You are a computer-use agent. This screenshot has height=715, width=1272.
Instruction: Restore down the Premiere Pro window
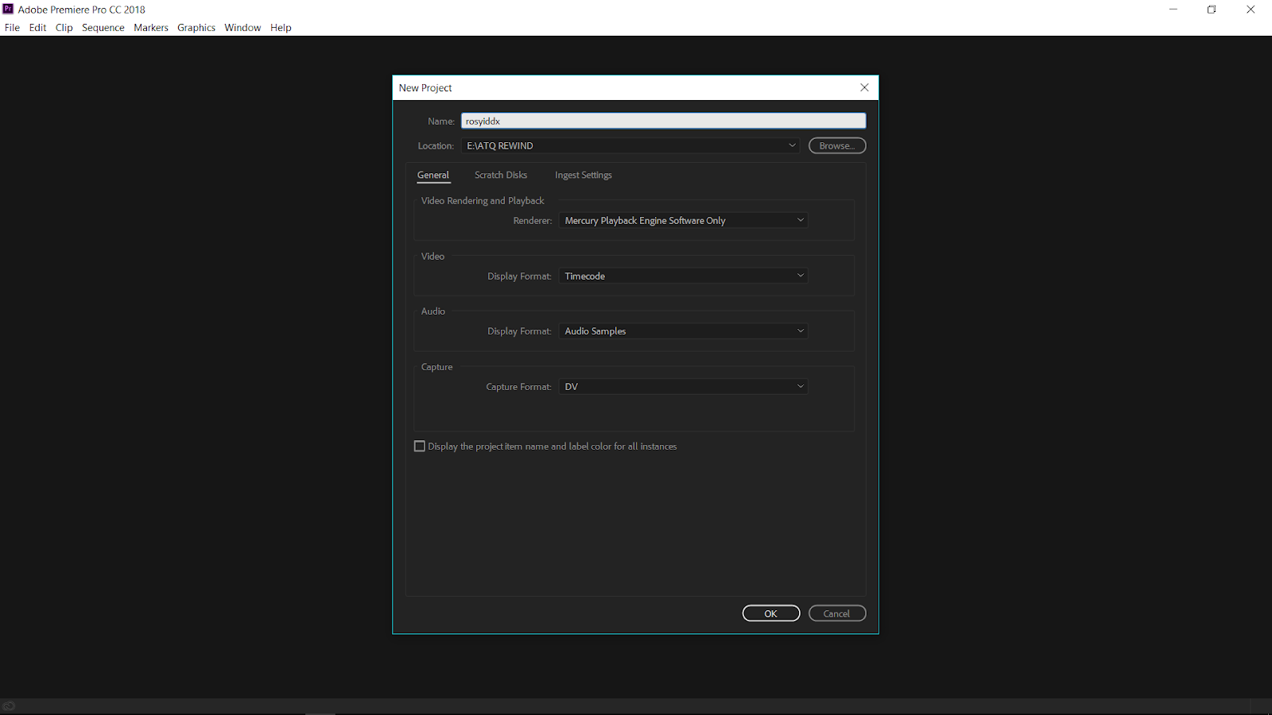point(1212,10)
